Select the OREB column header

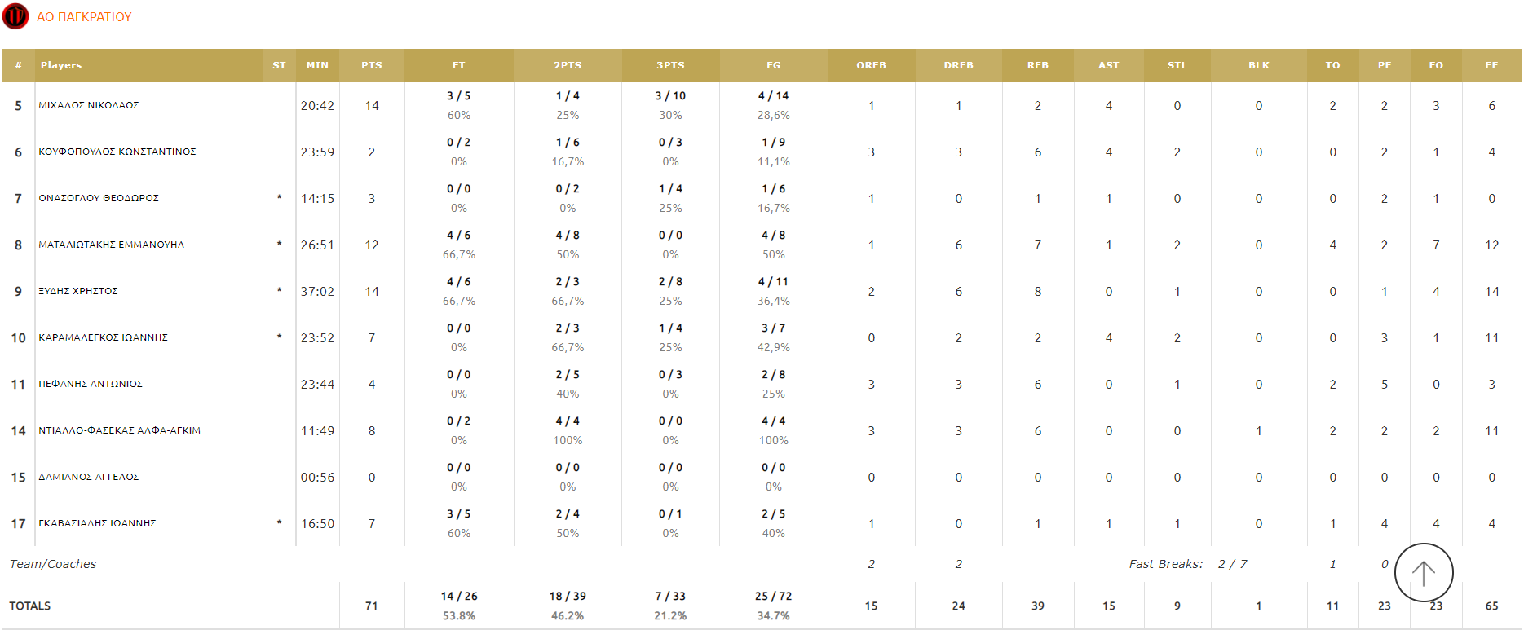coord(871,65)
